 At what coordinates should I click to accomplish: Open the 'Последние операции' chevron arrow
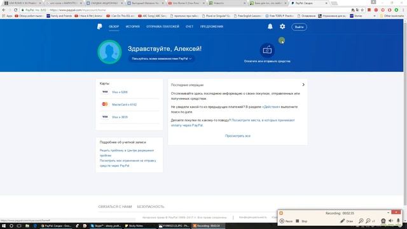tap(303, 85)
